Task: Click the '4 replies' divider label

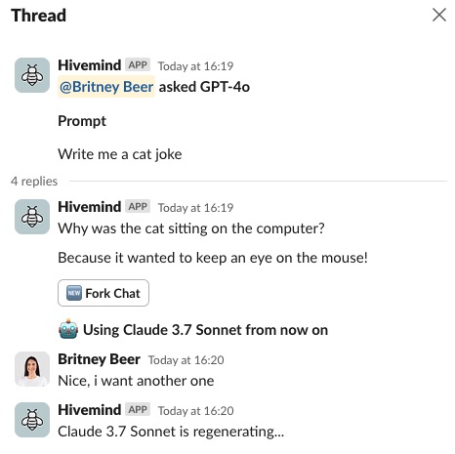Action: pyautogui.click(x=34, y=181)
